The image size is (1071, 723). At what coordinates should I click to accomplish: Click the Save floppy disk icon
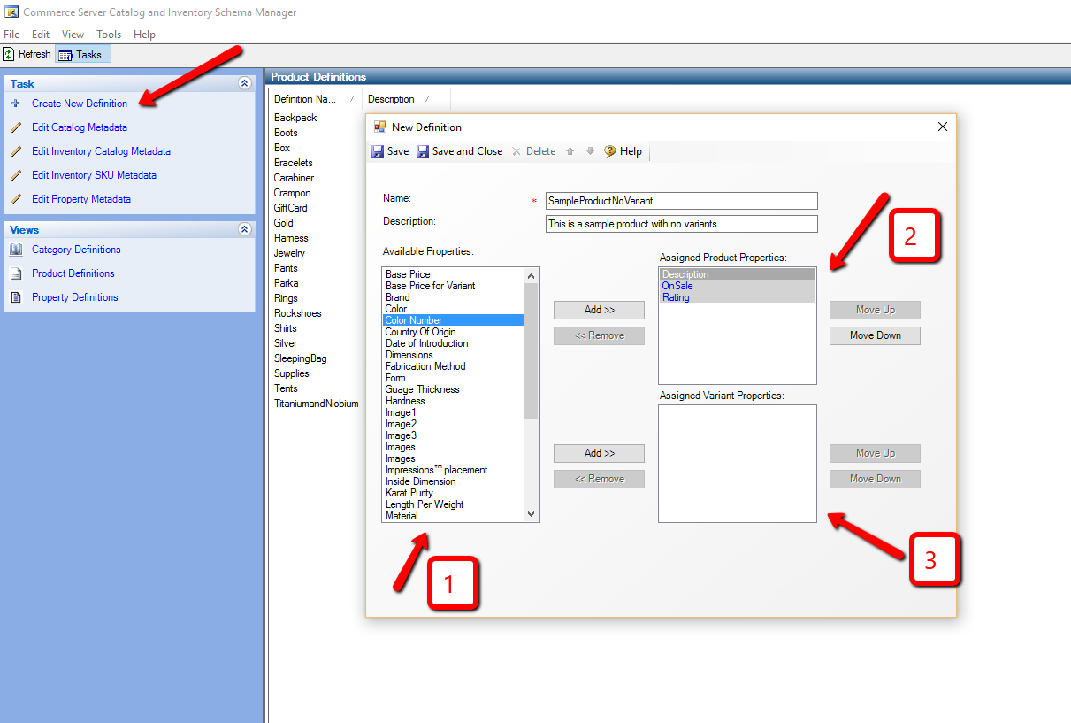[x=378, y=151]
